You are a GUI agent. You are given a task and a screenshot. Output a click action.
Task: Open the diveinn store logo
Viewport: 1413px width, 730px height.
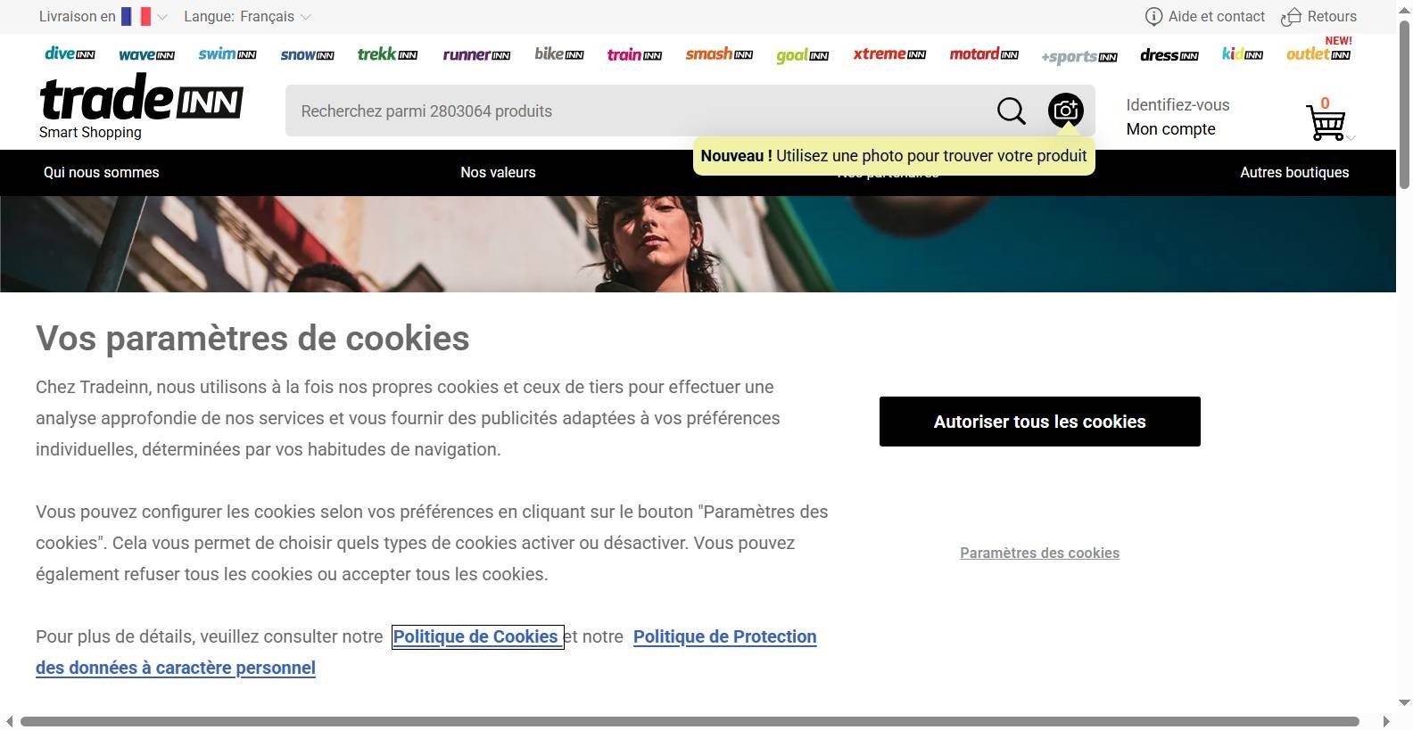[70, 53]
